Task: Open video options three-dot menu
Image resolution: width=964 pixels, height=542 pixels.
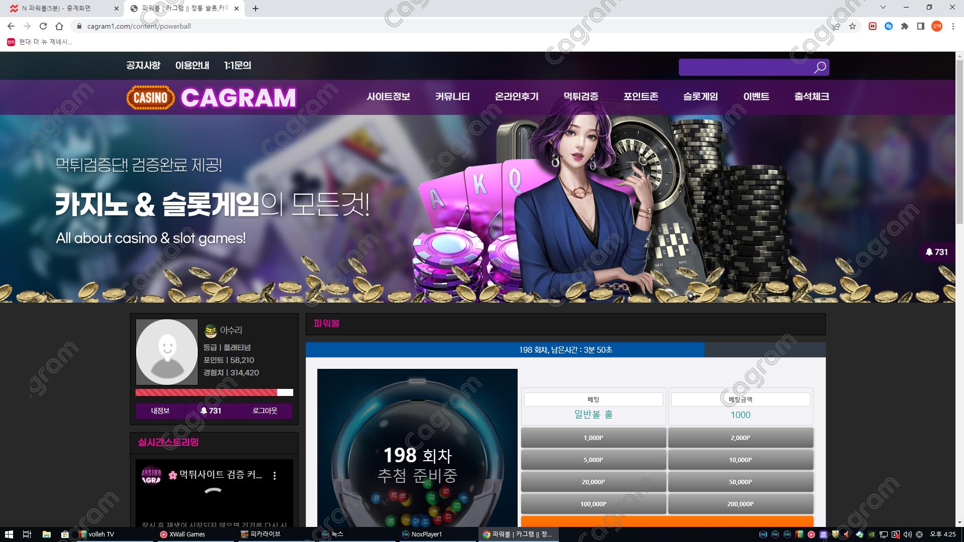Action: click(275, 475)
